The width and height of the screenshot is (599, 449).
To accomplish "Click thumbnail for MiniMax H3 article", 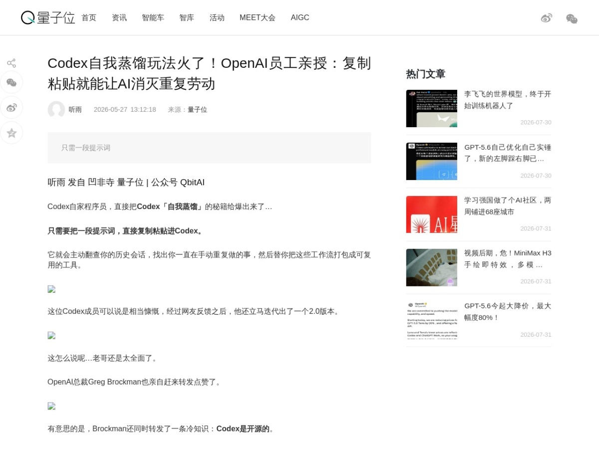I will coord(432,267).
